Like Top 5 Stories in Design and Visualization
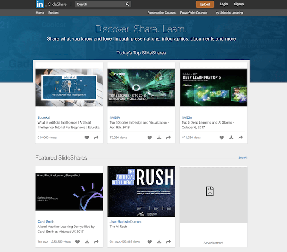 click(x=150, y=137)
